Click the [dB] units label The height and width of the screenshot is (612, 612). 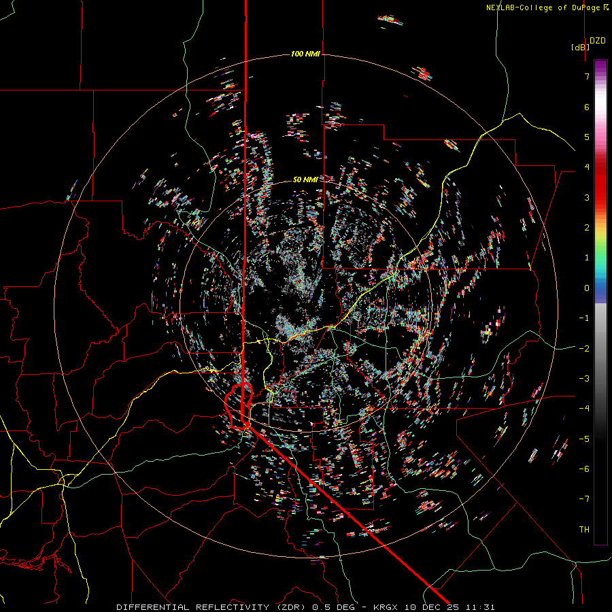580,47
